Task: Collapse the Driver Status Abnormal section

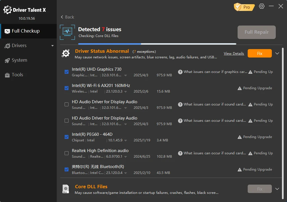Action: click(x=277, y=53)
